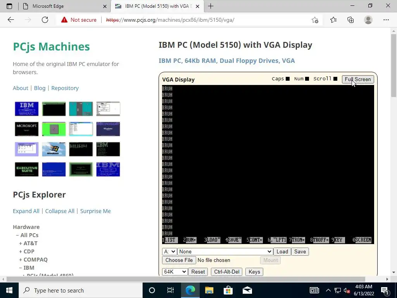Open a new browser tab
Screen dimensions: 397x298
(x=211, y=6)
